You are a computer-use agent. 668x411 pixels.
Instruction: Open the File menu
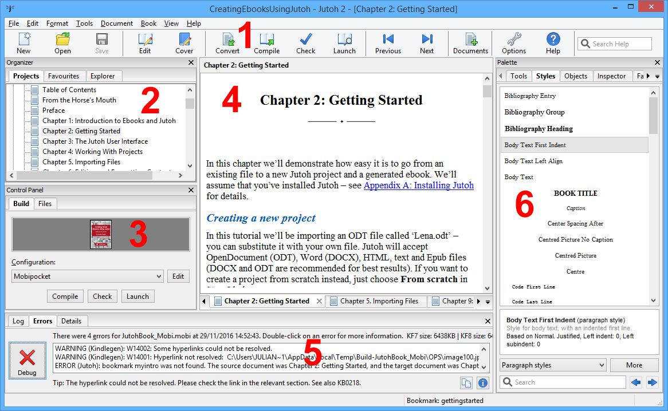(14, 23)
